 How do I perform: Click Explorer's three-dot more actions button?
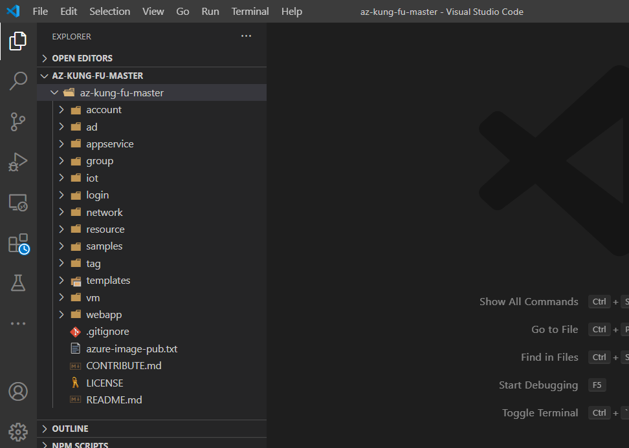[x=246, y=36]
